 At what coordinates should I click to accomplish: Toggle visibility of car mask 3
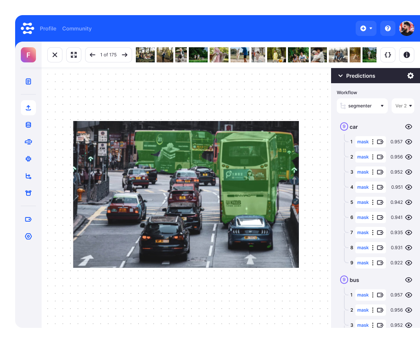[409, 172]
